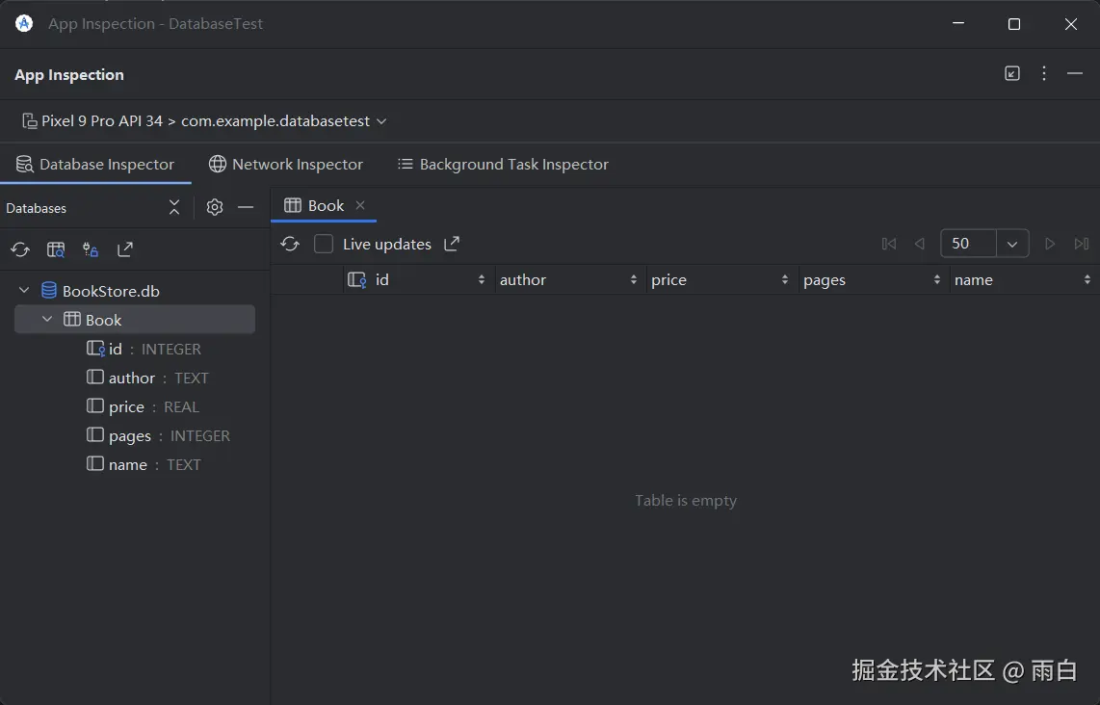1100x705 pixels.
Task: Open a new query tab
Action: (56, 249)
